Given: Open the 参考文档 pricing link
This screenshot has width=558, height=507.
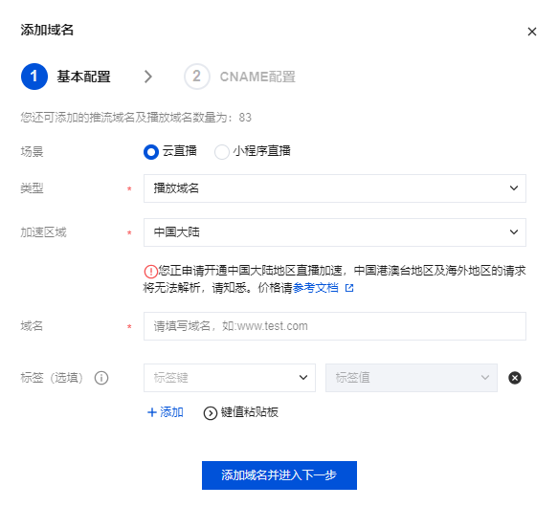Looking at the screenshot, I should click(315, 288).
